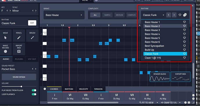200x106 pixels.
Task: Select next sound preset after Pocket Bass
Action: pos(36,69)
